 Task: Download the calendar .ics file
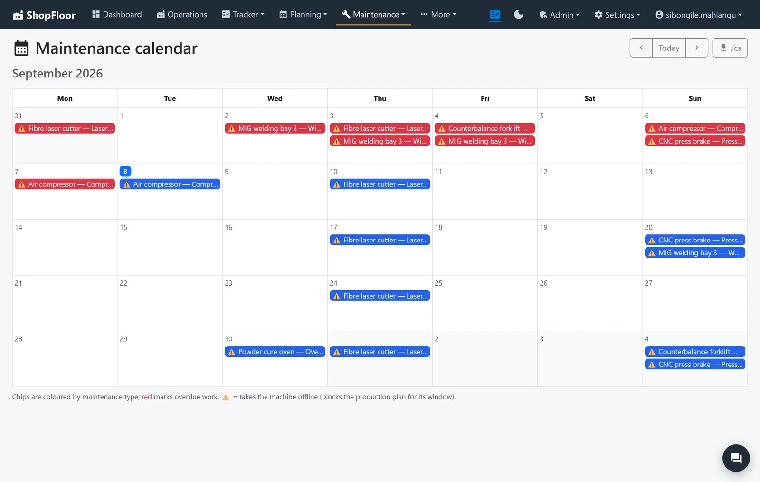coord(730,48)
